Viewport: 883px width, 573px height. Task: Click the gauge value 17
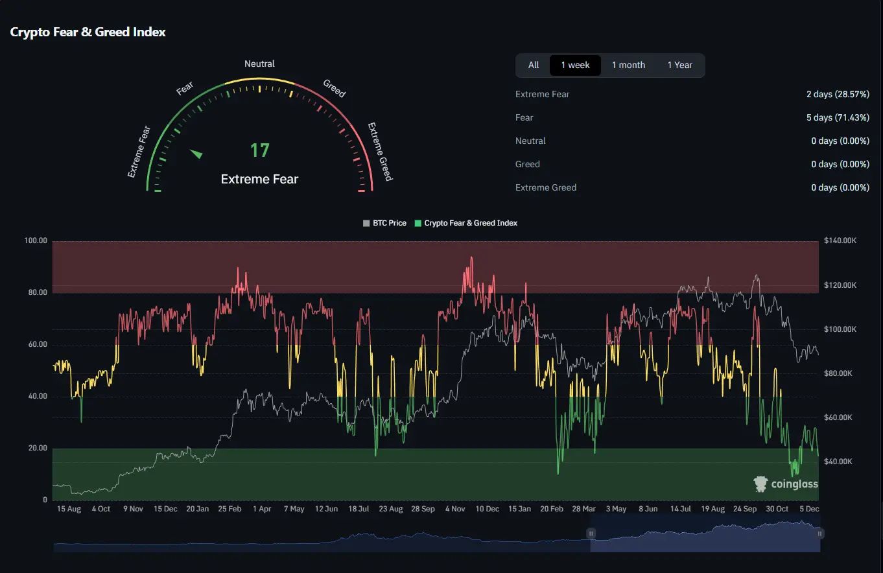[259, 150]
